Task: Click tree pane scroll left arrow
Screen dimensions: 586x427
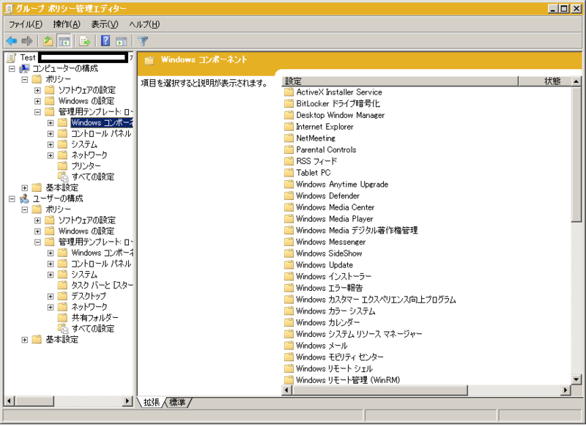Action: pyautogui.click(x=10, y=401)
